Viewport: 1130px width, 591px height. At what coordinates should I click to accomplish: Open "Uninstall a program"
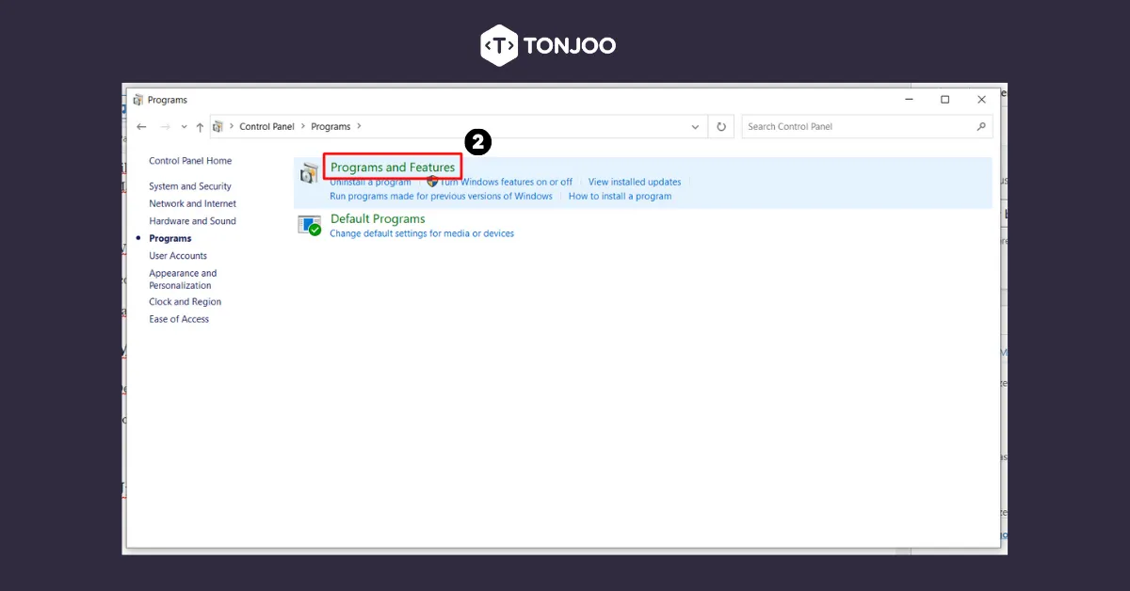tap(370, 182)
